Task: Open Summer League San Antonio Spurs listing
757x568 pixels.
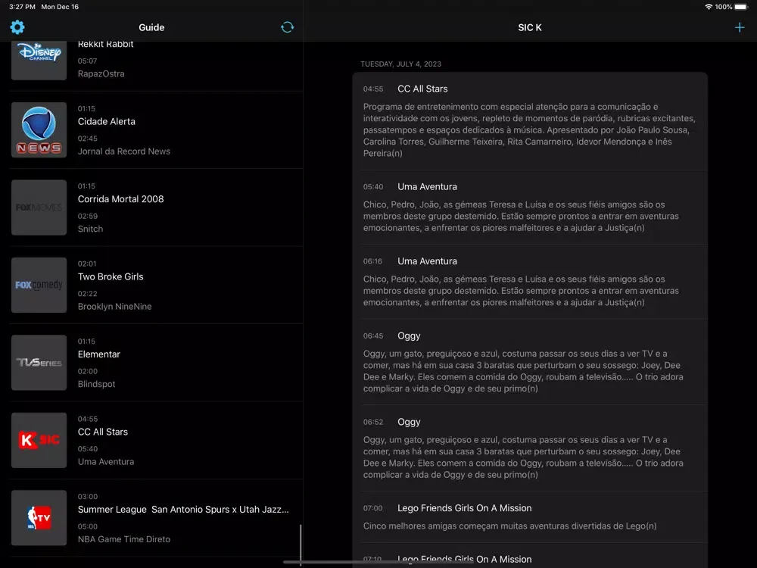Action: [x=183, y=510]
